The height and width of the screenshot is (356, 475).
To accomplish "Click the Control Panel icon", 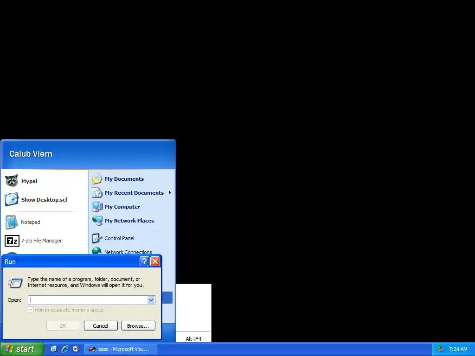I will (97, 238).
